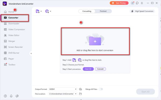
Task: Click the Merger sidebar icon
Action: [5, 41]
